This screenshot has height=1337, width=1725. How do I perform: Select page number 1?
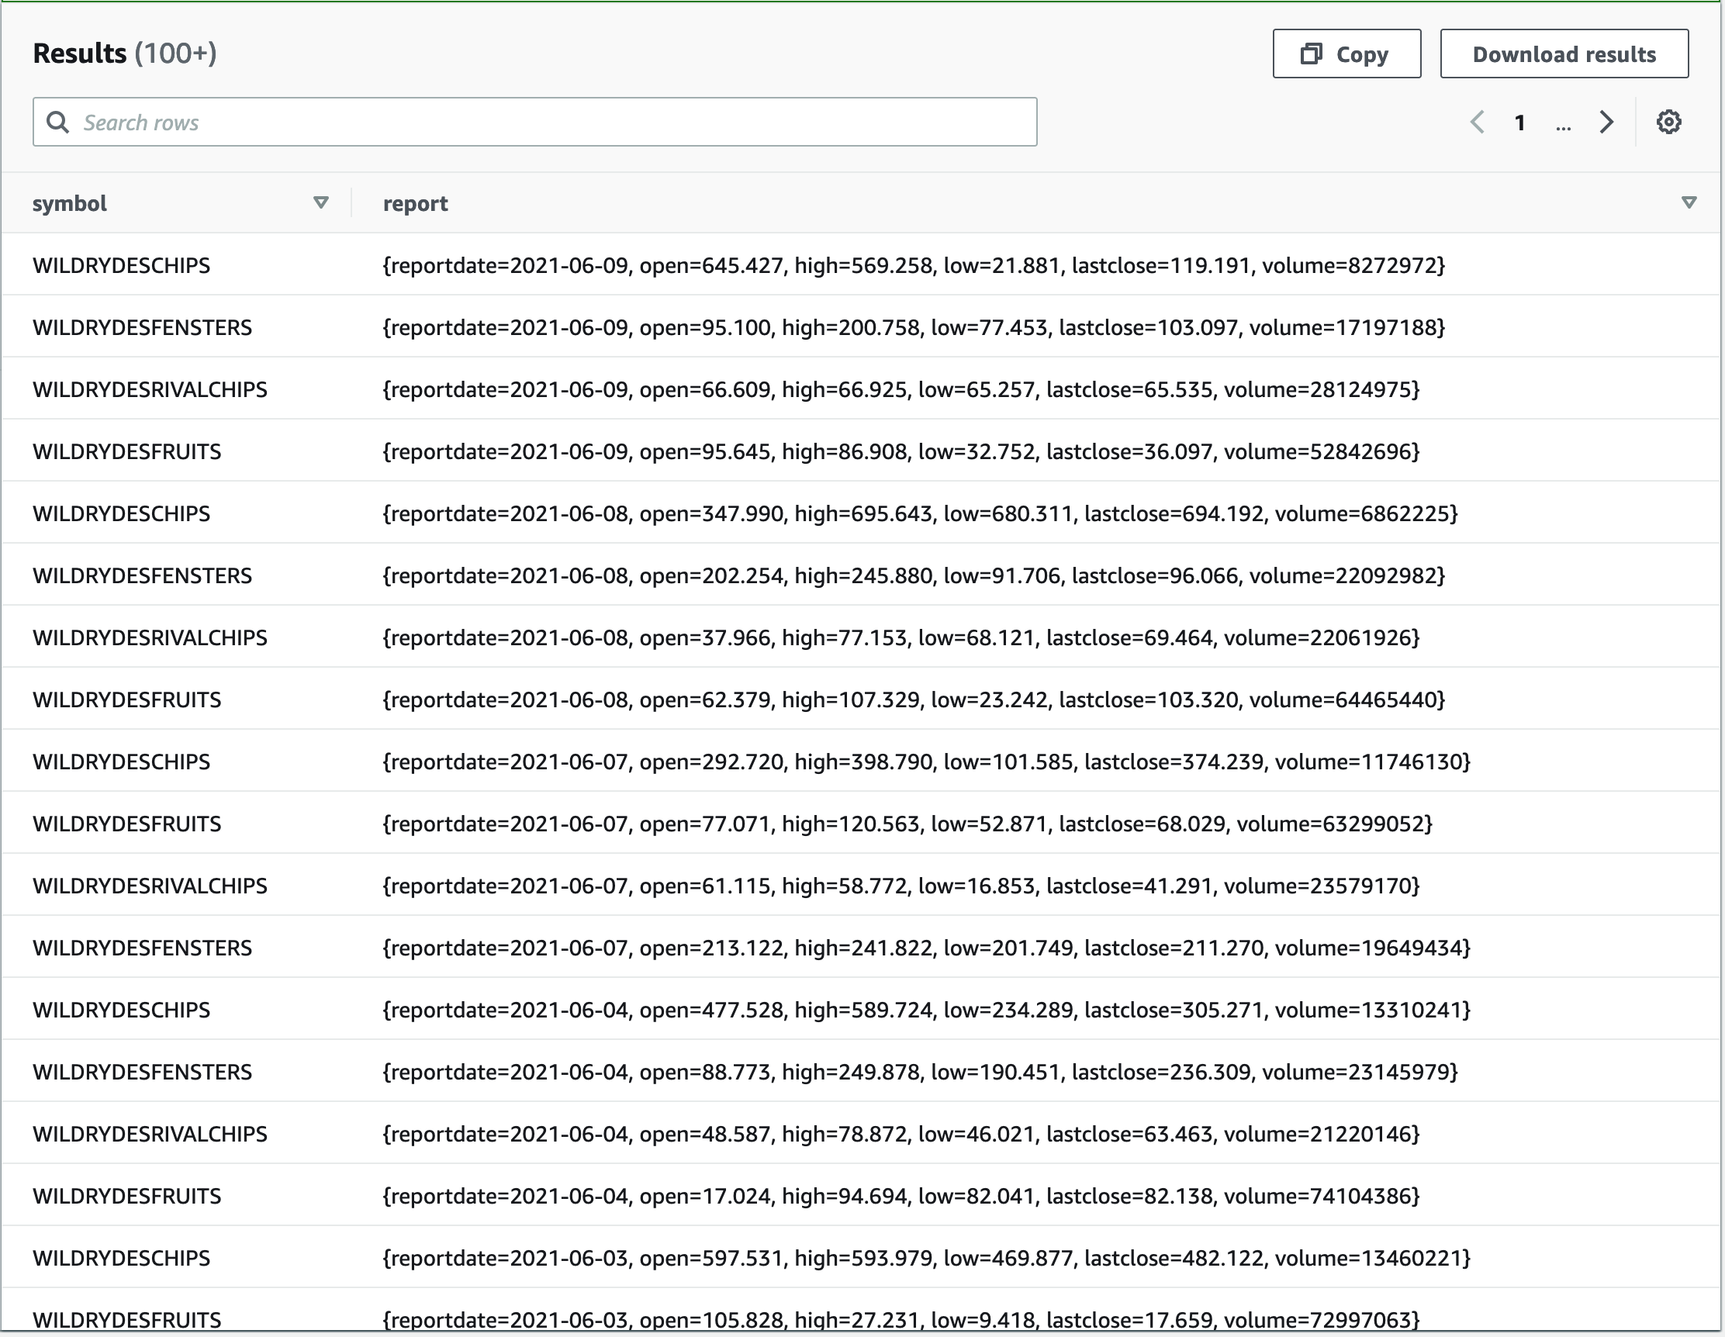1519,123
